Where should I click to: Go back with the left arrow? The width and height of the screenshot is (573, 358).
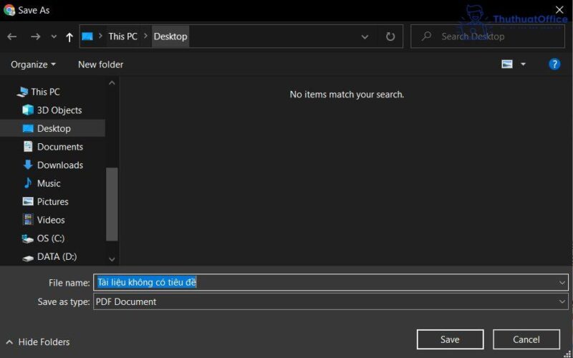[x=12, y=37]
